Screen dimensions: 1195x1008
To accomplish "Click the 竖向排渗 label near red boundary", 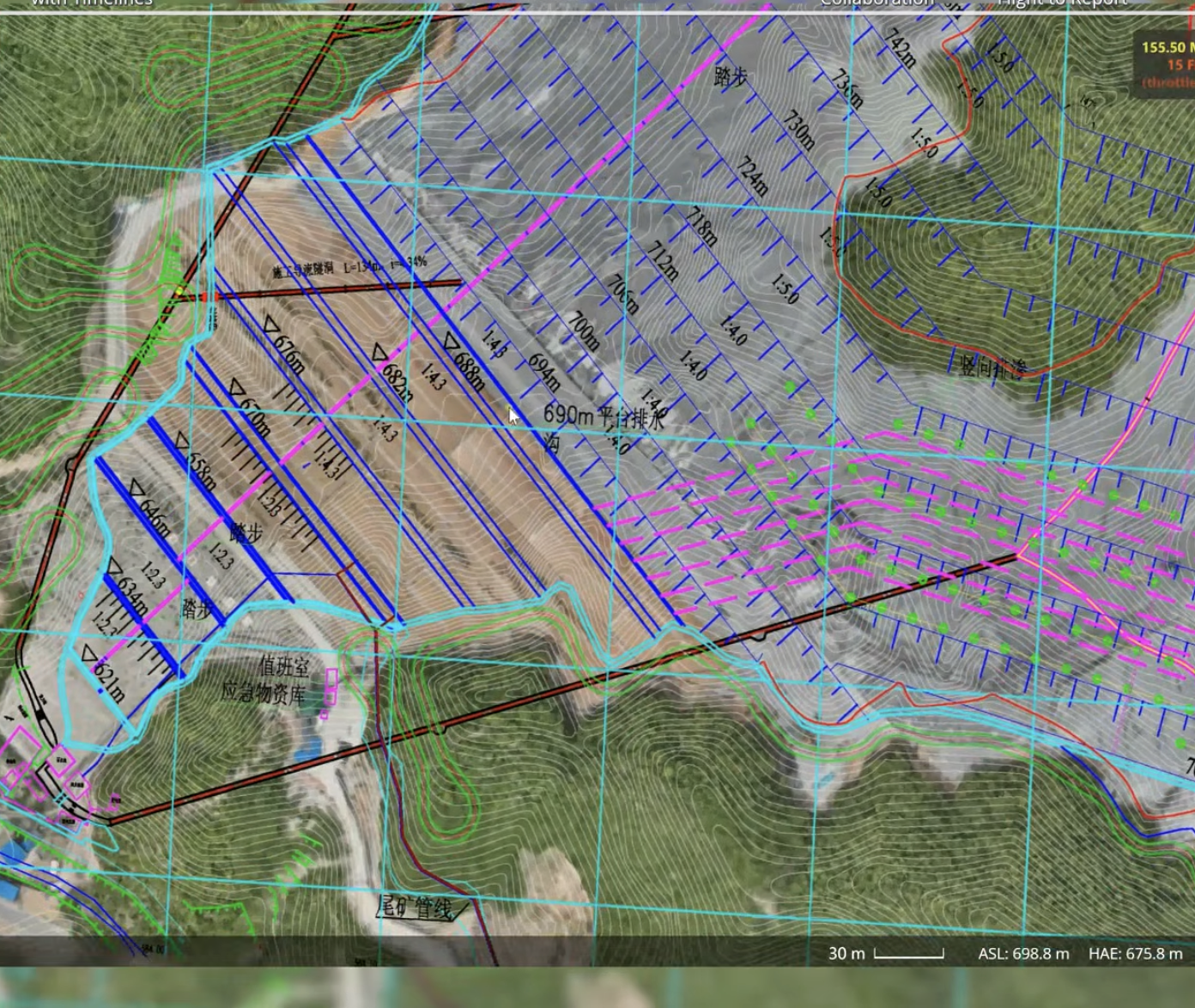I will click(992, 367).
